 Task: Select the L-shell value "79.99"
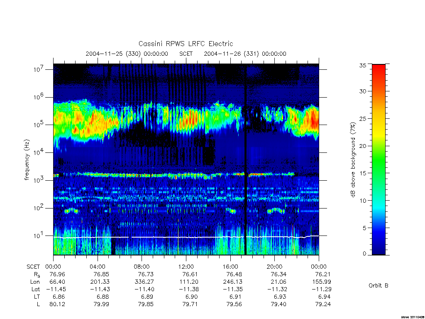pyautogui.click(x=101, y=304)
